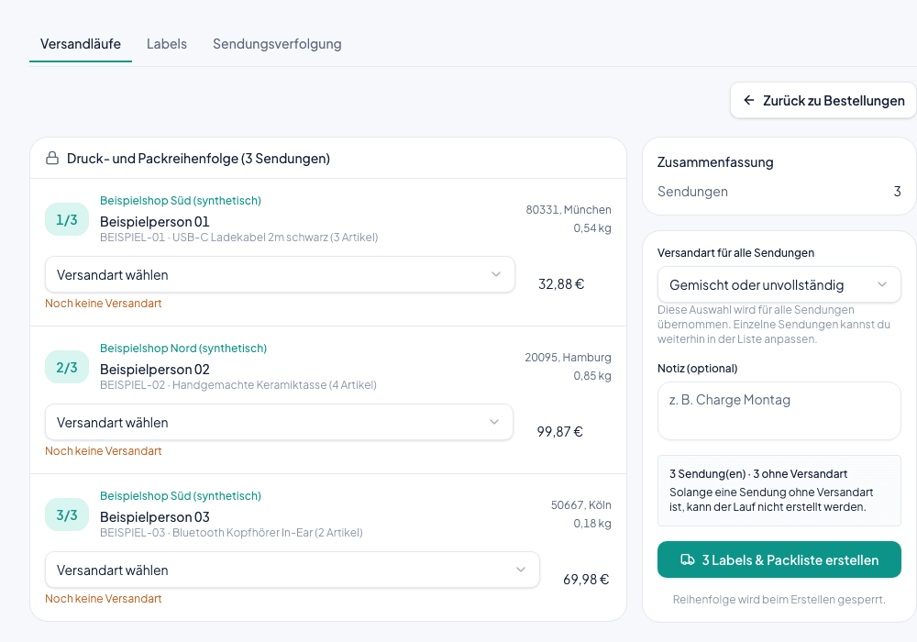This screenshot has width=917, height=642.
Task: Select the name Beispielperson 01
Action: [x=155, y=222]
